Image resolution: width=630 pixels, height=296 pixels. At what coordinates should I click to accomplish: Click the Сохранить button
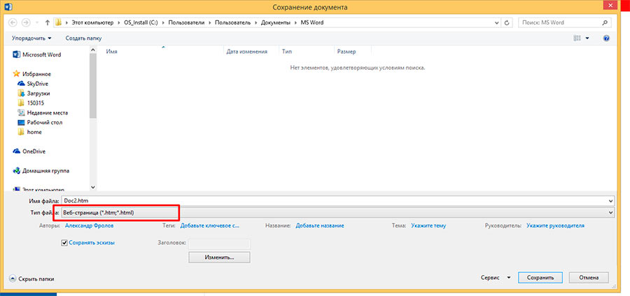[540, 278]
